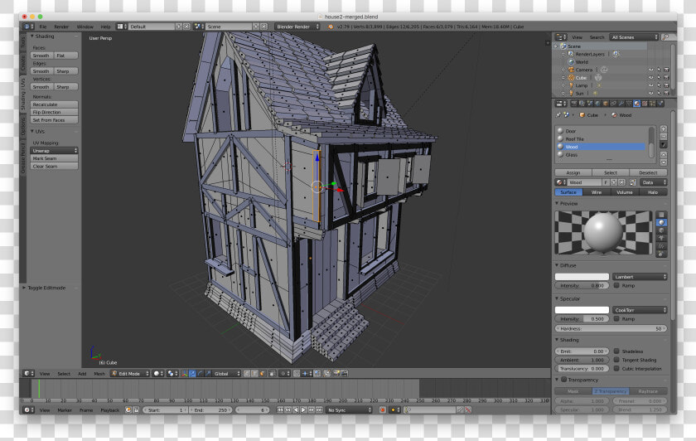
Task: Click the Wood fake user F button
Action: click(x=606, y=182)
